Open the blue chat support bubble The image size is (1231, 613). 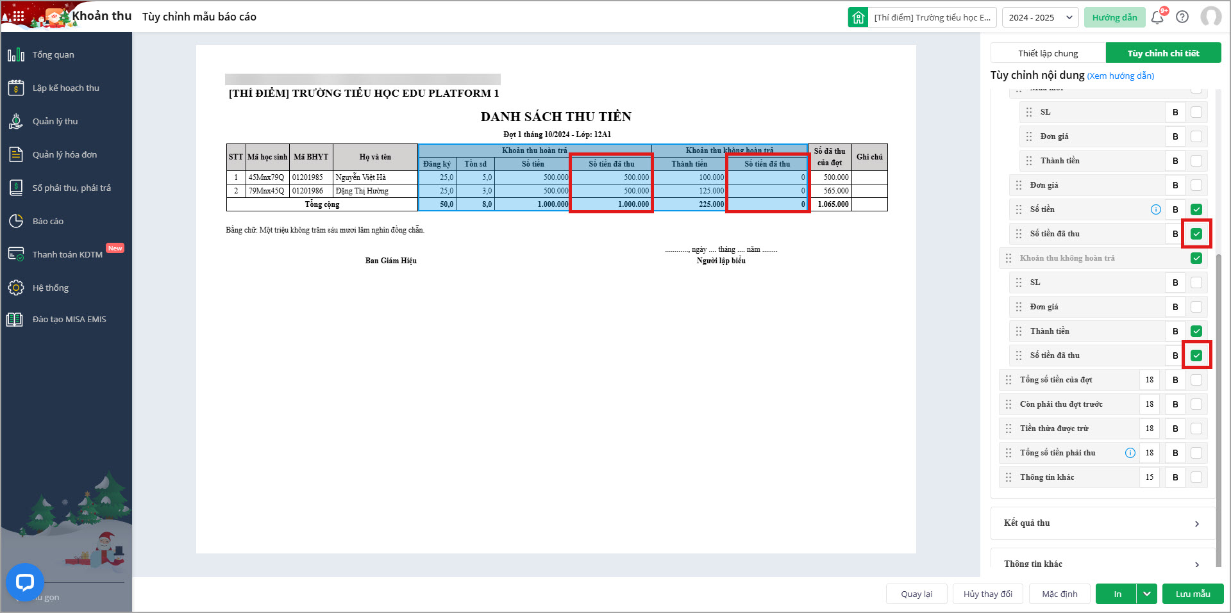pos(24,582)
